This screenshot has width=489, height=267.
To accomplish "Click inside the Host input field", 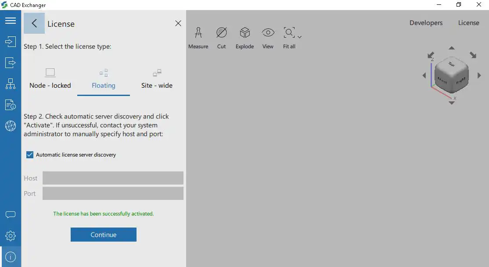I will pos(113,178).
